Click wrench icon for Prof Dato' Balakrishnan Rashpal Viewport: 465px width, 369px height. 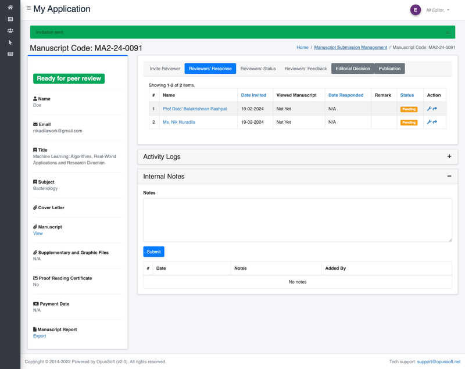pyautogui.click(x=429, y=109)
